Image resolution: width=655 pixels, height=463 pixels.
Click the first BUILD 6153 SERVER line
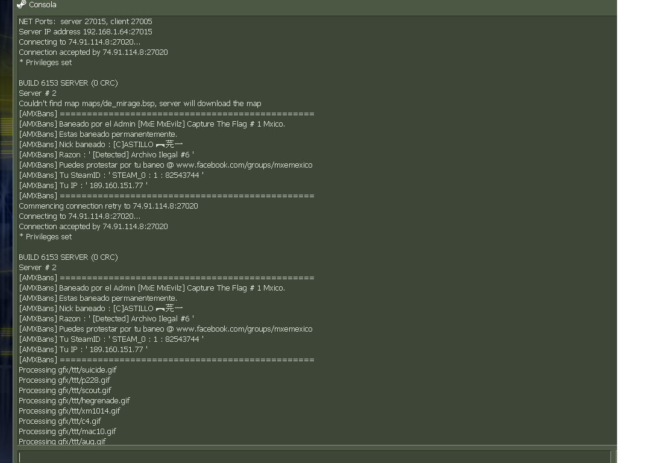pos(68,83)
